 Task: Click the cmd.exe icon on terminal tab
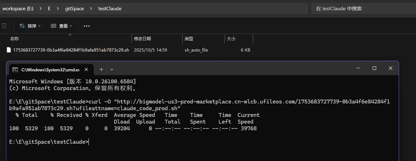(15, 70)
